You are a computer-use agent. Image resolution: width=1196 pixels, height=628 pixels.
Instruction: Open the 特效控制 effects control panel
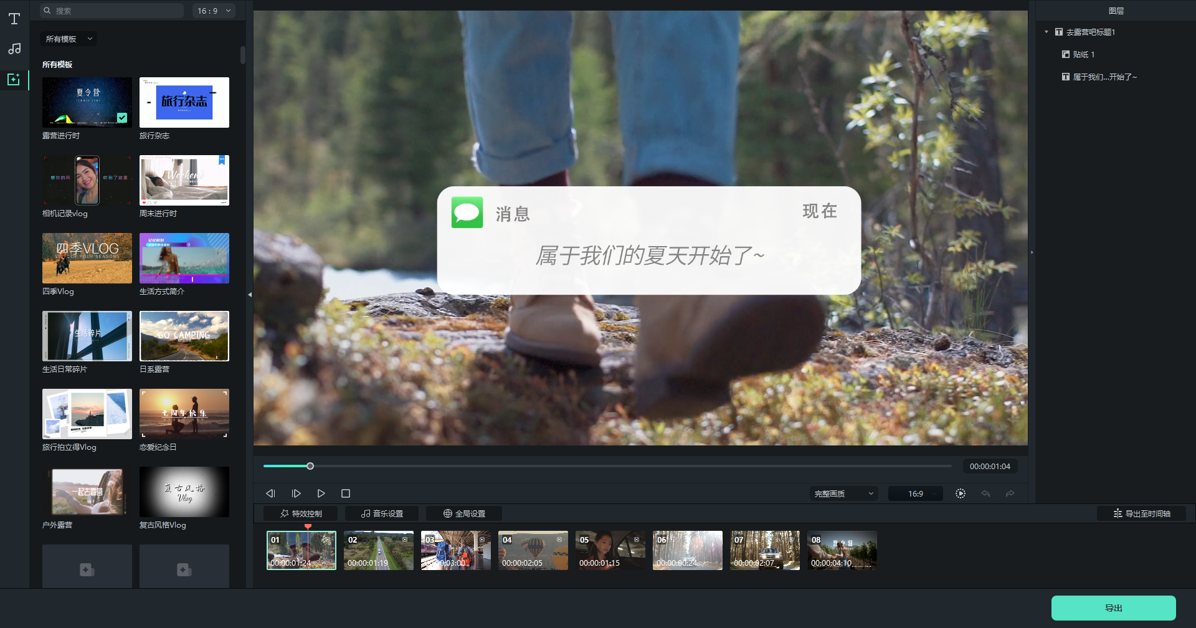pos(302,513)
